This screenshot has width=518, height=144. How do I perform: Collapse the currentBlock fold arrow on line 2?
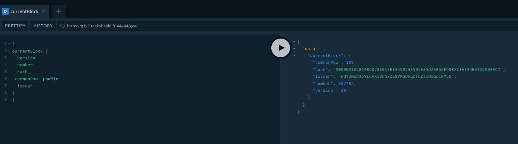point(9,51)
